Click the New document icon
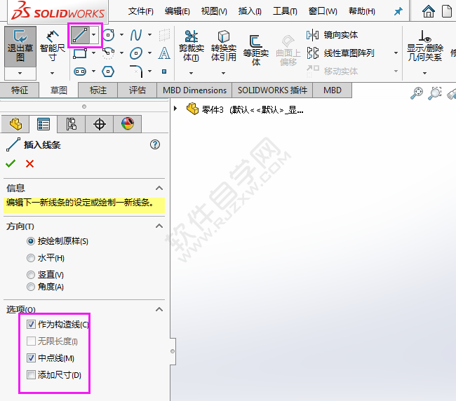Screen dimensions: 456x401 point(447,11)
